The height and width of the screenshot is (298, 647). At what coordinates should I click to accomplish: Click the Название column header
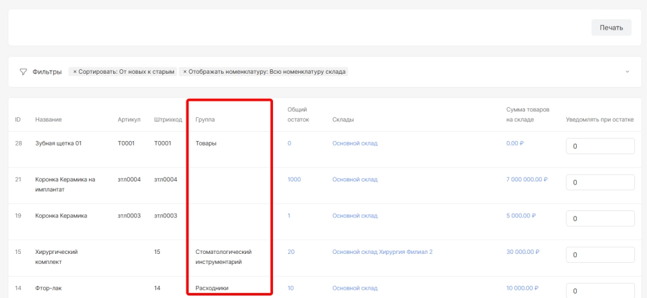(49, 120)
